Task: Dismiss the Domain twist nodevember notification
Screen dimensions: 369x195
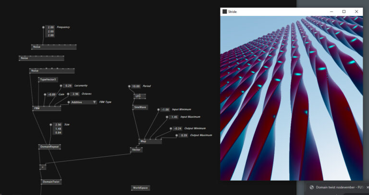Action: pos(368,187)
